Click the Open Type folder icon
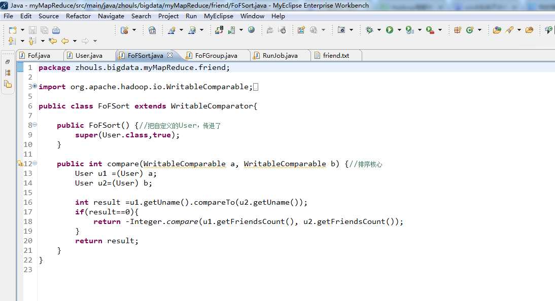The height and width of the screenshot is (301, 555). (497, 30)
